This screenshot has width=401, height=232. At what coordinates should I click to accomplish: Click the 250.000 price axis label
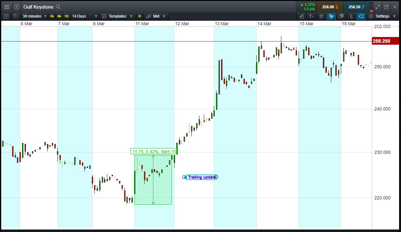pyautogui.click(x=382, y=67)
